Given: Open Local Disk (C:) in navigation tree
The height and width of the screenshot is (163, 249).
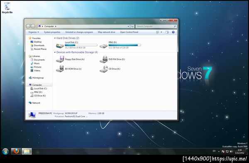Looking at the screenshot, I should pyautogui.click(x=41, y=89).
